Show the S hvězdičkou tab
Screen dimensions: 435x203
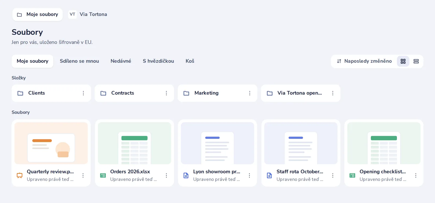(x=158, y=61)
